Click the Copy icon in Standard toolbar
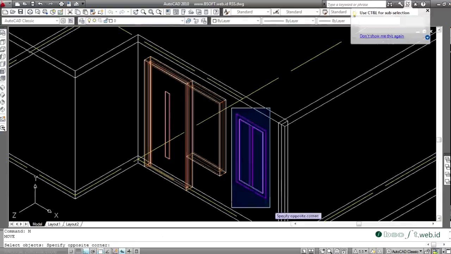Image resolution: width=451 pixels, height=254 pixels. click(78, 12)
